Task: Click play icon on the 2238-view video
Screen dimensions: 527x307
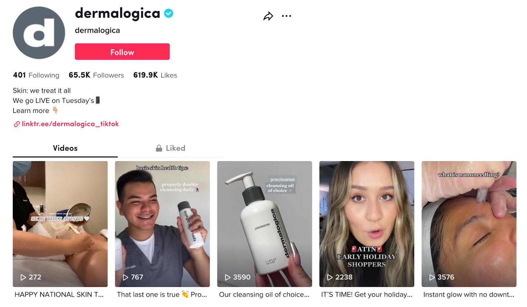Action: click(330, 277)
